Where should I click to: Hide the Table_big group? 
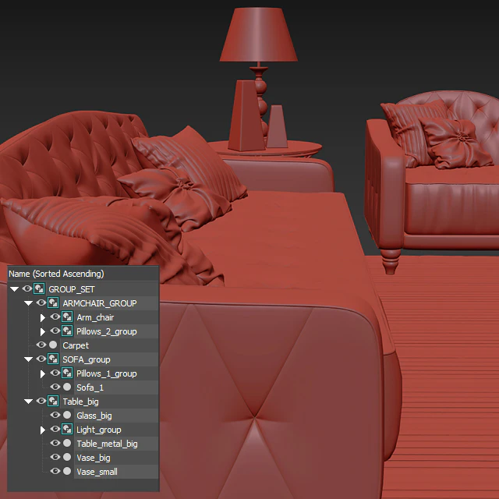point(41,401)
